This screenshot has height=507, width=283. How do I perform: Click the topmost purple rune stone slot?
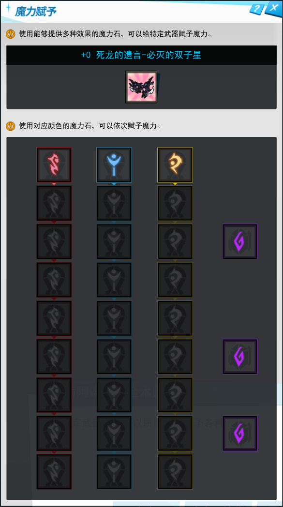(239, 241)
